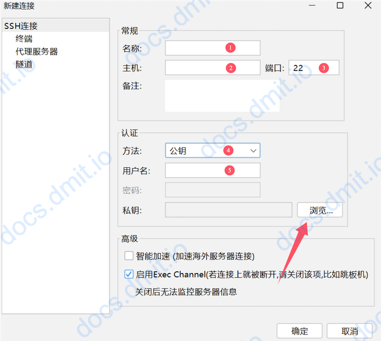Click the greyed-out 密码 field
The image size is (381, 341).
click(x=212, y=190)
